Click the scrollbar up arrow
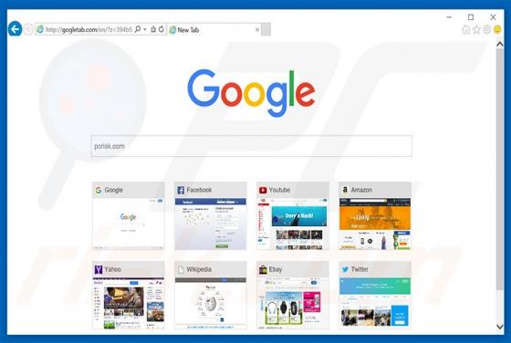This screenshot has width=511, height=343. (x=500, y=45)
